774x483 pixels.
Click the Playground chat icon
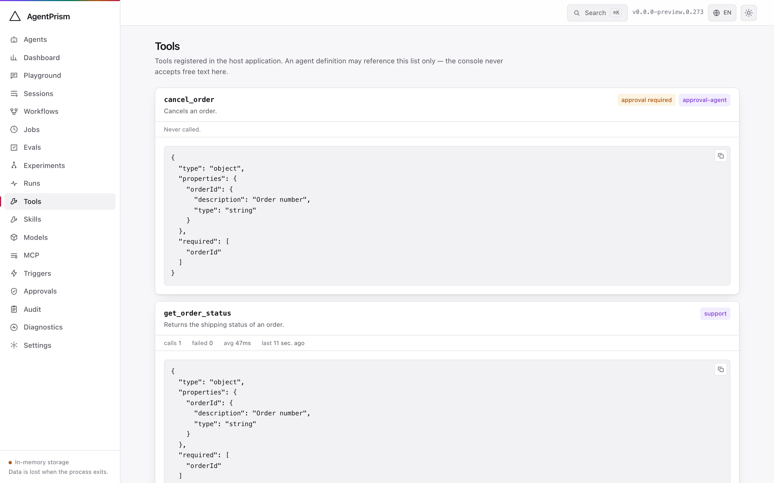tap(14, 76)
